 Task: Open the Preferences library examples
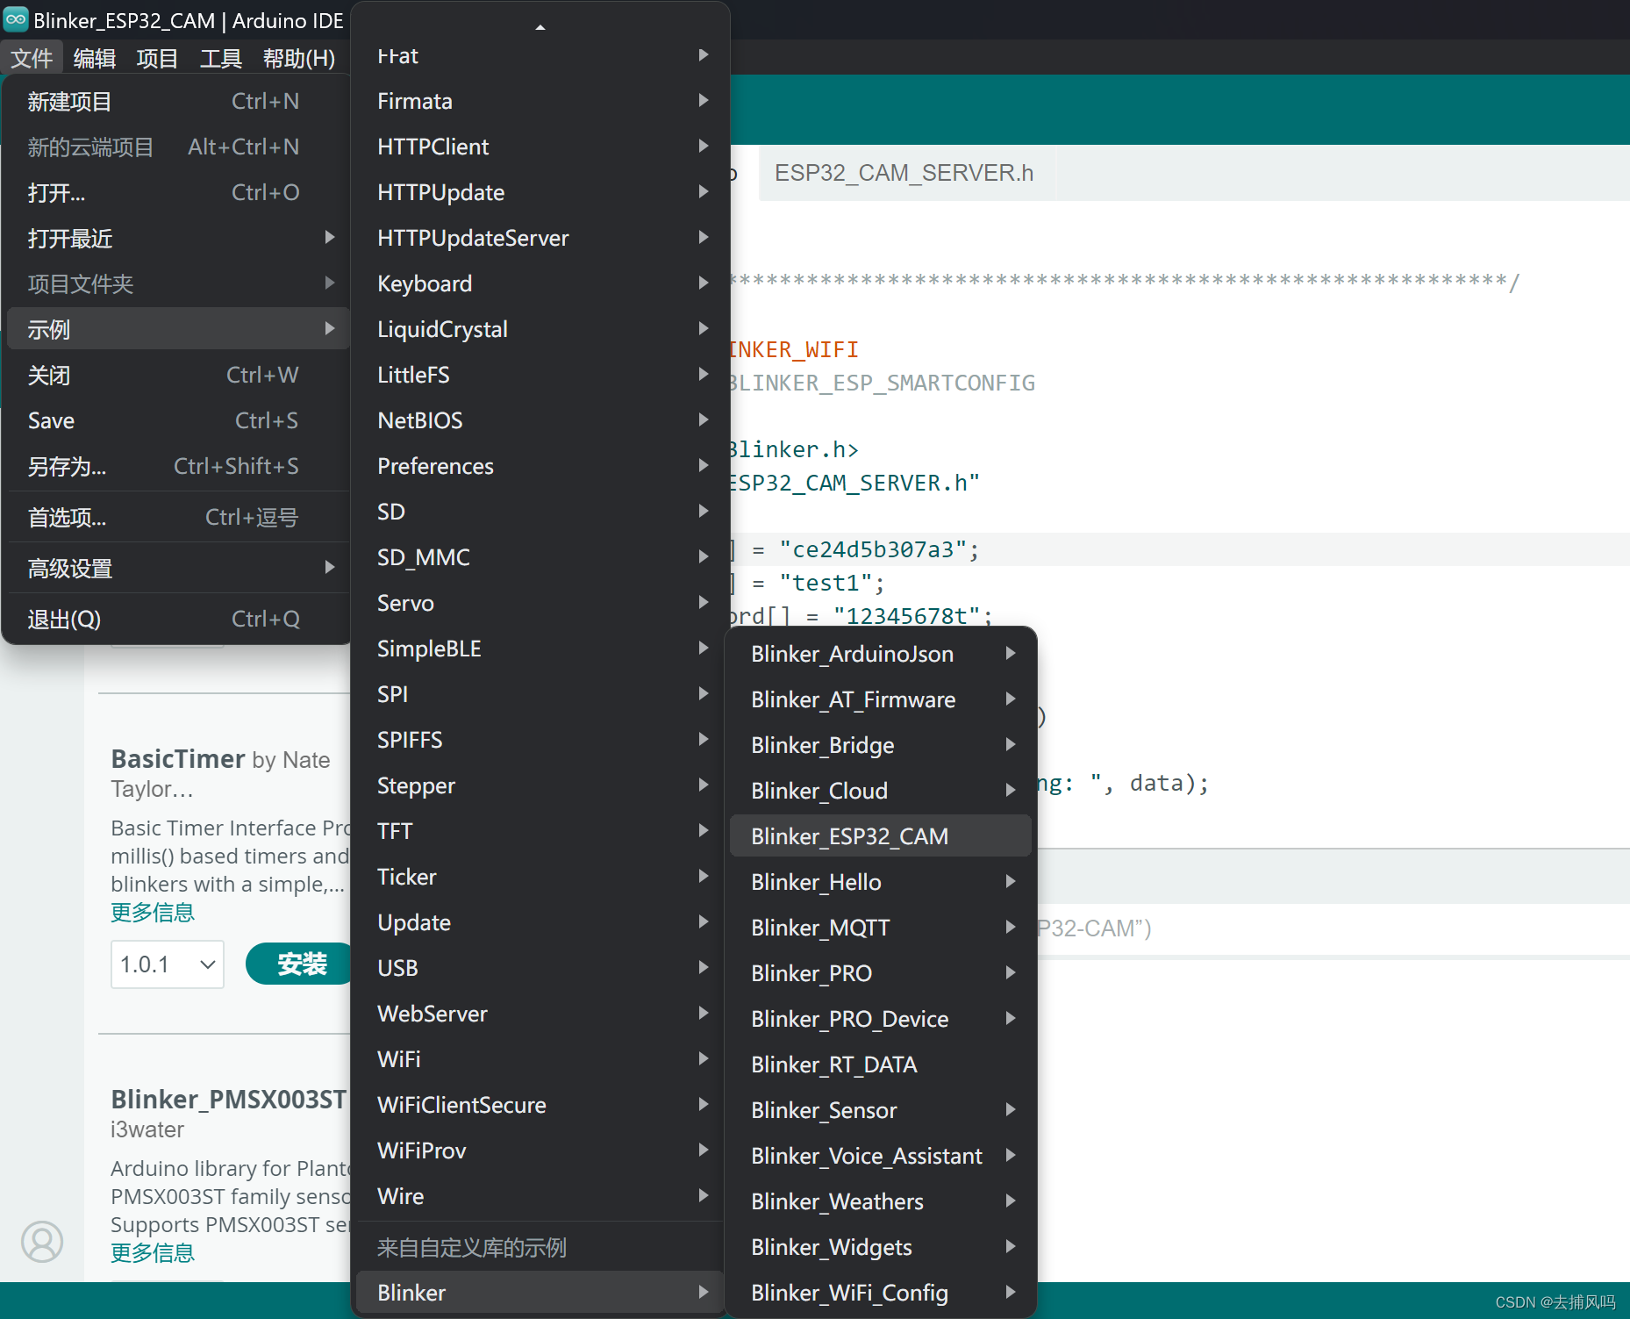(540, 466)
